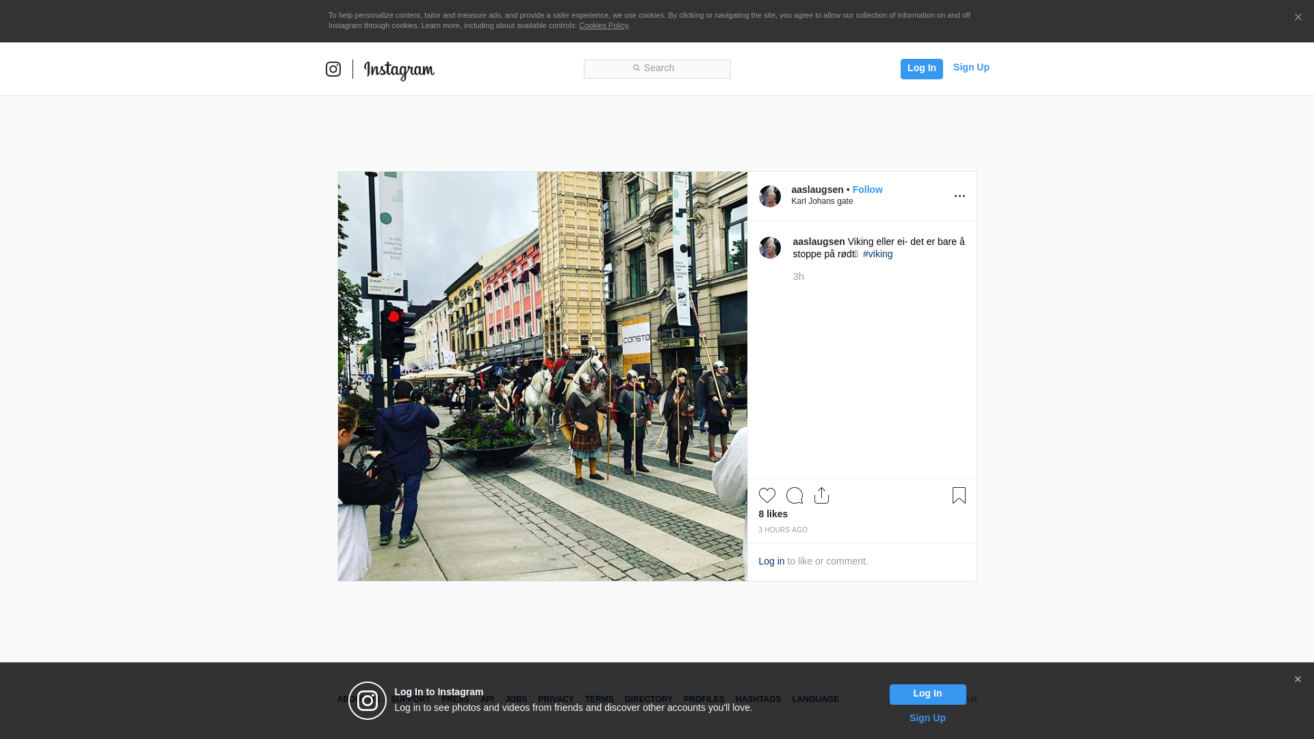Click the Instagram camera glyph in the header

[333, 69]
